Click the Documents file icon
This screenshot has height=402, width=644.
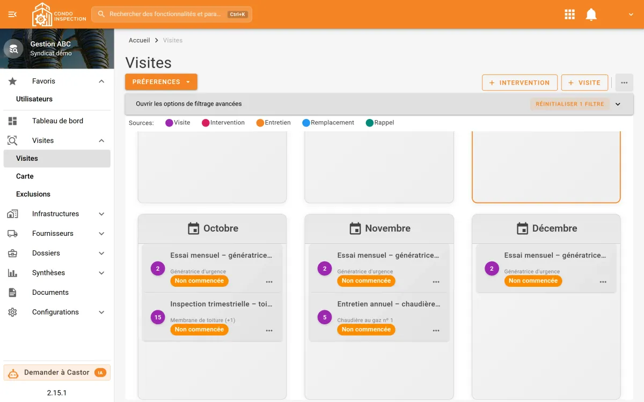point(12,293)
